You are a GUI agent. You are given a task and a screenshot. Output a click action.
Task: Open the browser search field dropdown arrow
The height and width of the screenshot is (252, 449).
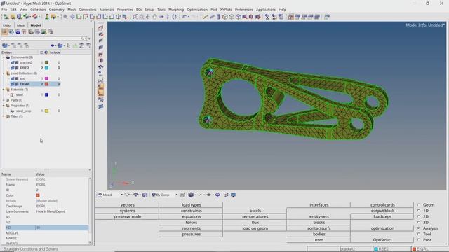click(x=86, y=38)
